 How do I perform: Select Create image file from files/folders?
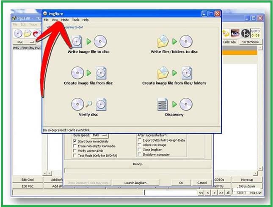click(x=174, y=75)
